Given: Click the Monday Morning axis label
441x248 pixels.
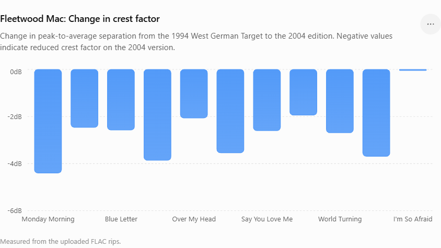Looking at the screenshot, I should click(48, 219).
